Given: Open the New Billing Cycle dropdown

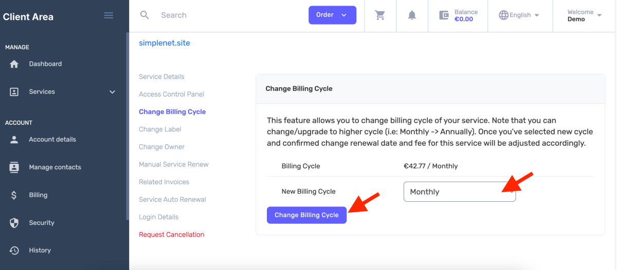Looking at the screenshot, I should click(459, 192).
